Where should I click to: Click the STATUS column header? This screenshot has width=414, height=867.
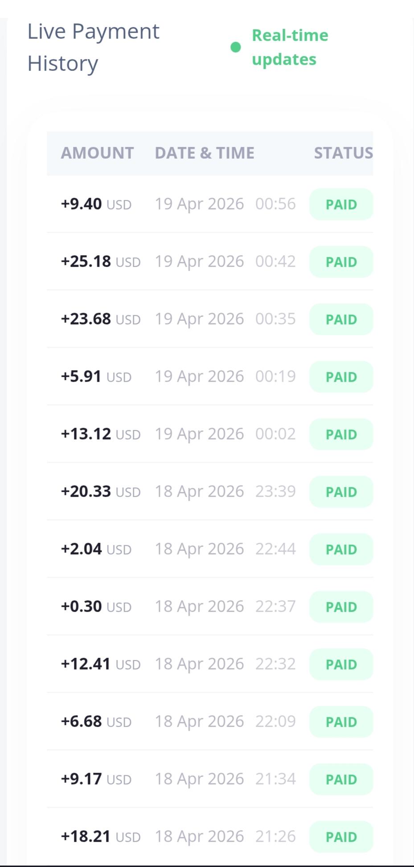point(343,153)
